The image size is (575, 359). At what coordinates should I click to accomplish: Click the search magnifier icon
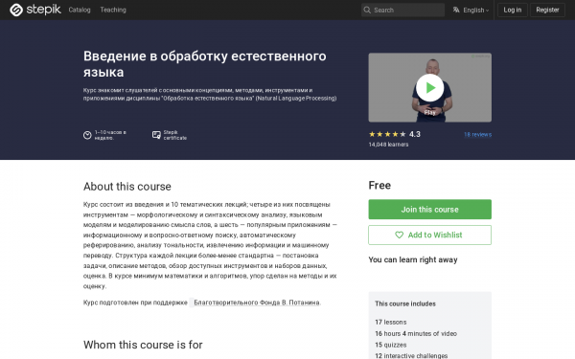(367, 10)
